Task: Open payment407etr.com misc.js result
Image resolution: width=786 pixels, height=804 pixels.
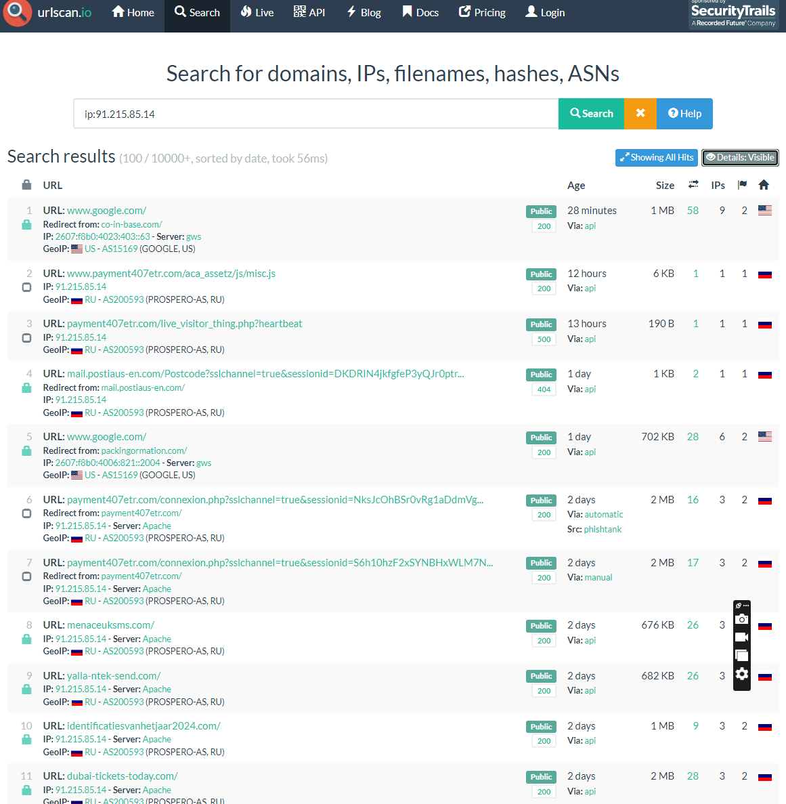Action: (171, 274)
